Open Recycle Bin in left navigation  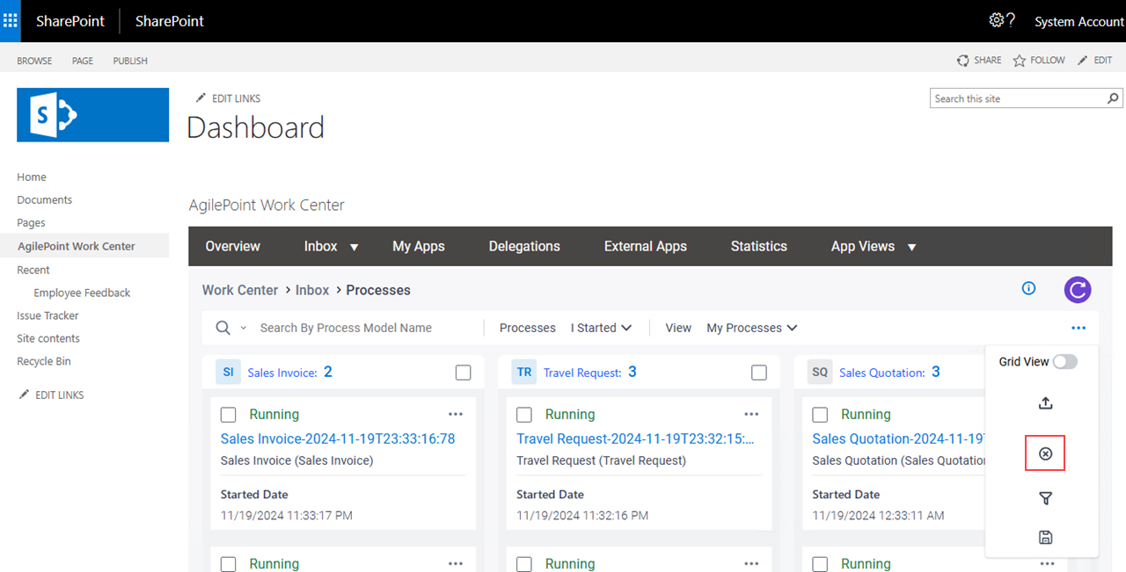[44, 361]
